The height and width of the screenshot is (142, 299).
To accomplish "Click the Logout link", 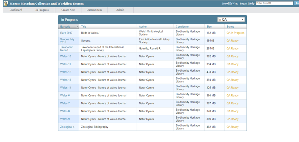I will 244,4.
